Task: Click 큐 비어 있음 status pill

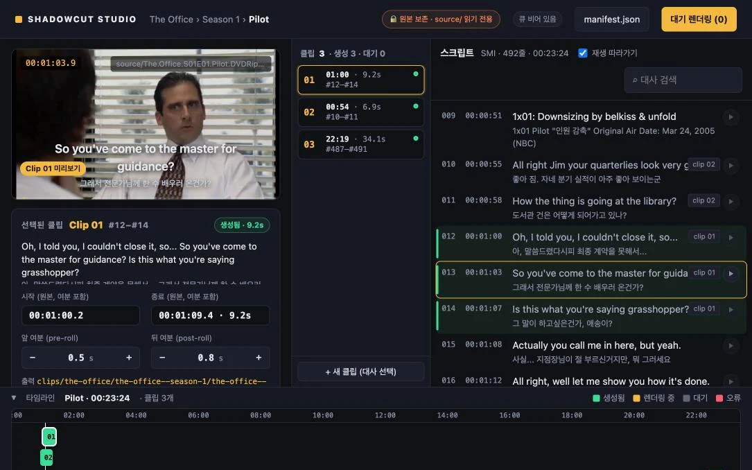Action: coord(538,19)
